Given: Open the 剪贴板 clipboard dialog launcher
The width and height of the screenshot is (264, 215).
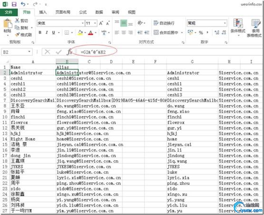Looking at the screenshot, I should (x=33, y=42).
